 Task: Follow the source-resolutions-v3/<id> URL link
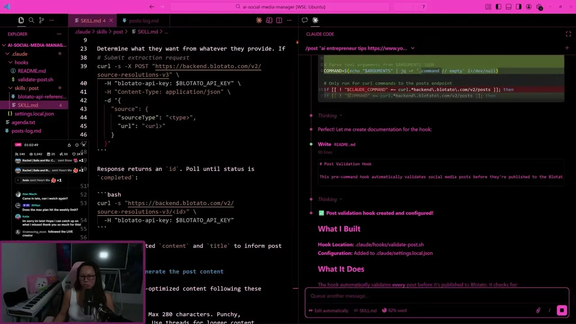166,207
